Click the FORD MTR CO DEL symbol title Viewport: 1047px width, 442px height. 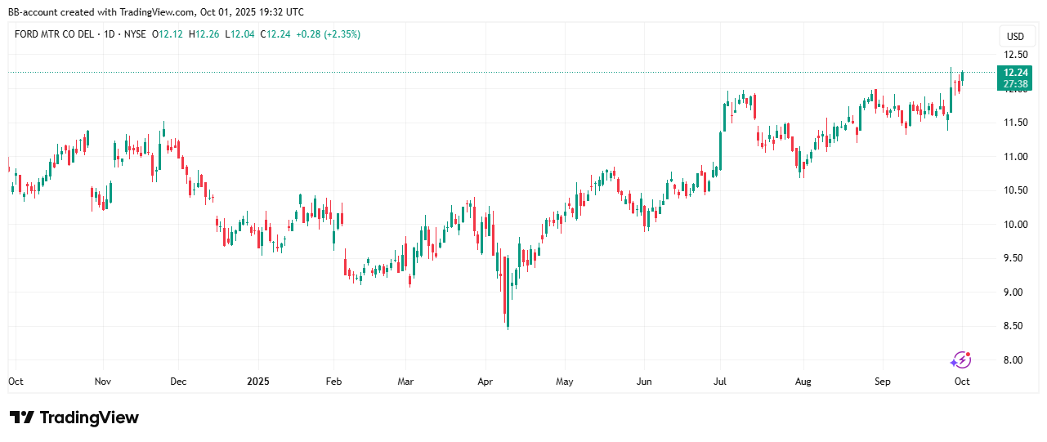point(51,34)
